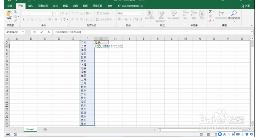Expand the formula bar with its chevron
This screenshot has height=137, width=259.
coord(252,32)
